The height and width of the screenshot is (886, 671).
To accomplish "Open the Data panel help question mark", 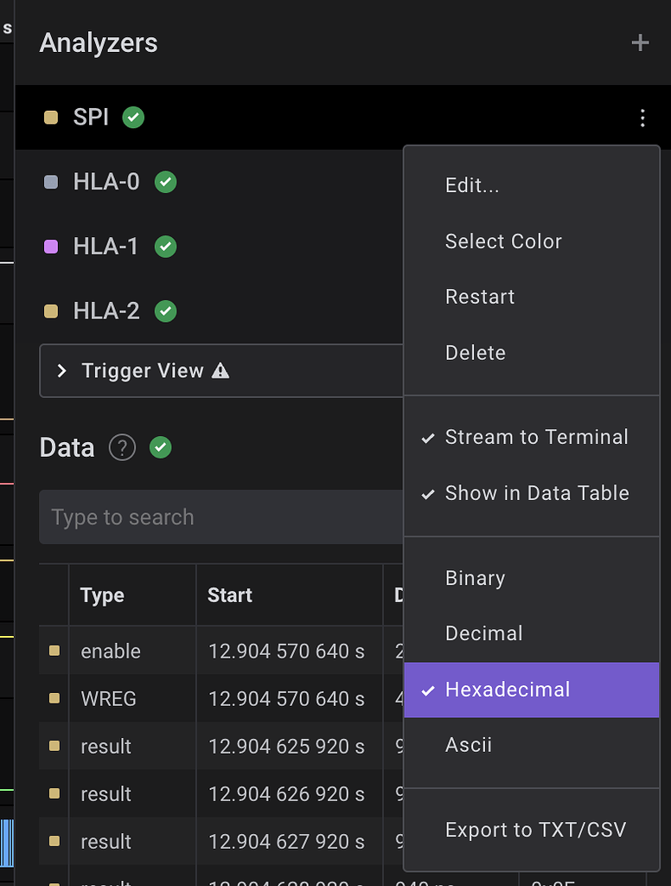I will click(x=122, y=447).
